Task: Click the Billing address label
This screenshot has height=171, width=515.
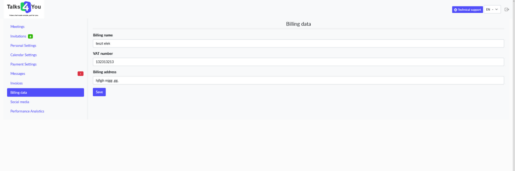Action: coord(105,72)
